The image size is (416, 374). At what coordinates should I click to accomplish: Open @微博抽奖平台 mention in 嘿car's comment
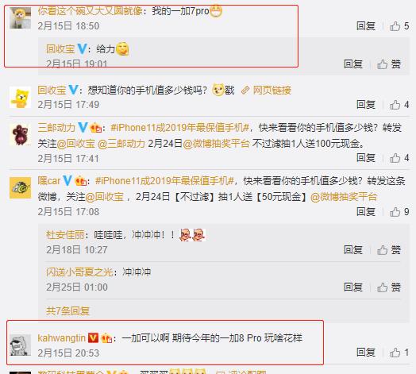(344, 197)
